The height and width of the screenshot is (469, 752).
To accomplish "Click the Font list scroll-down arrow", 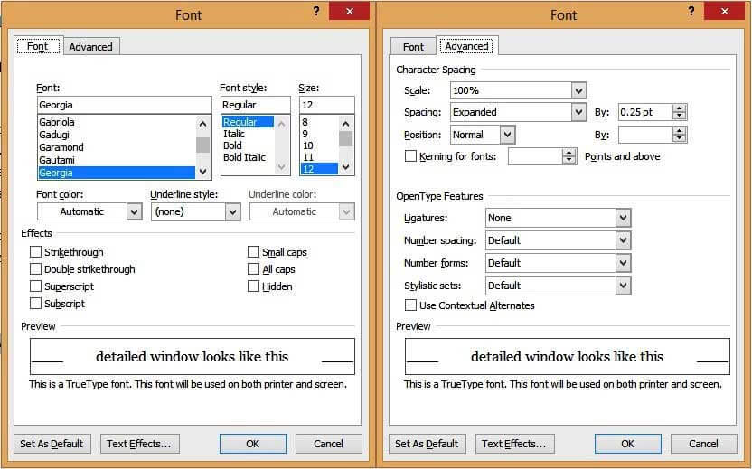I will (x=202, y=171).
